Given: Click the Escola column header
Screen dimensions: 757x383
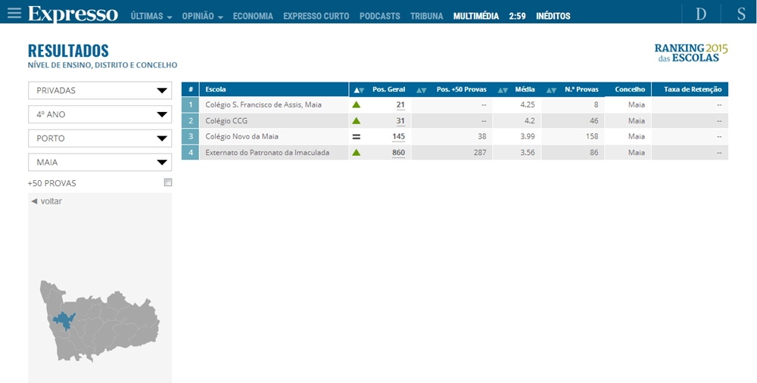Looking at the screenshot, I should click(x=274, y=89).
